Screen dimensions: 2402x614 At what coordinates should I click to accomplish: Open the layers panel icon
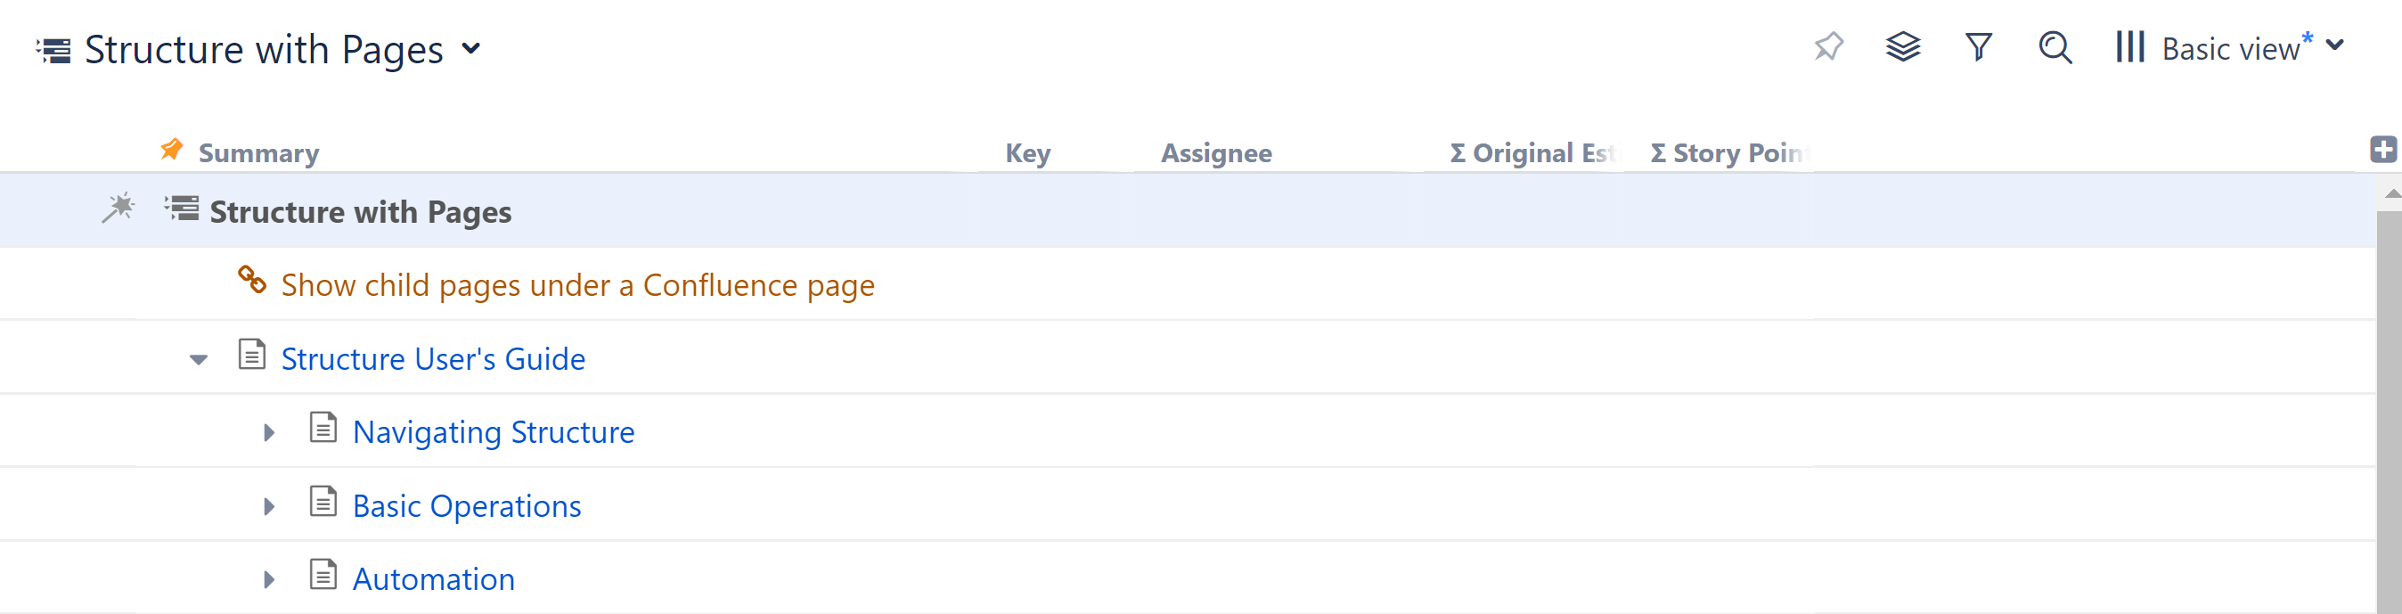point(1902,46)
